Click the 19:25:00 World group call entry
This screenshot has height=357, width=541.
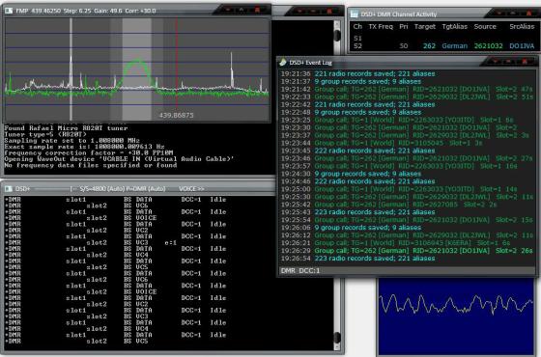pos(399,189)
